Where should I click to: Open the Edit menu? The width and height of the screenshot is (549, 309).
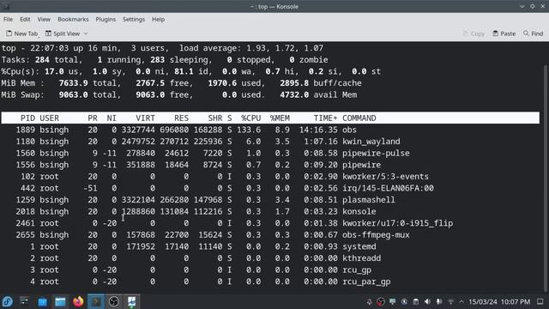(x=25, y=19)
